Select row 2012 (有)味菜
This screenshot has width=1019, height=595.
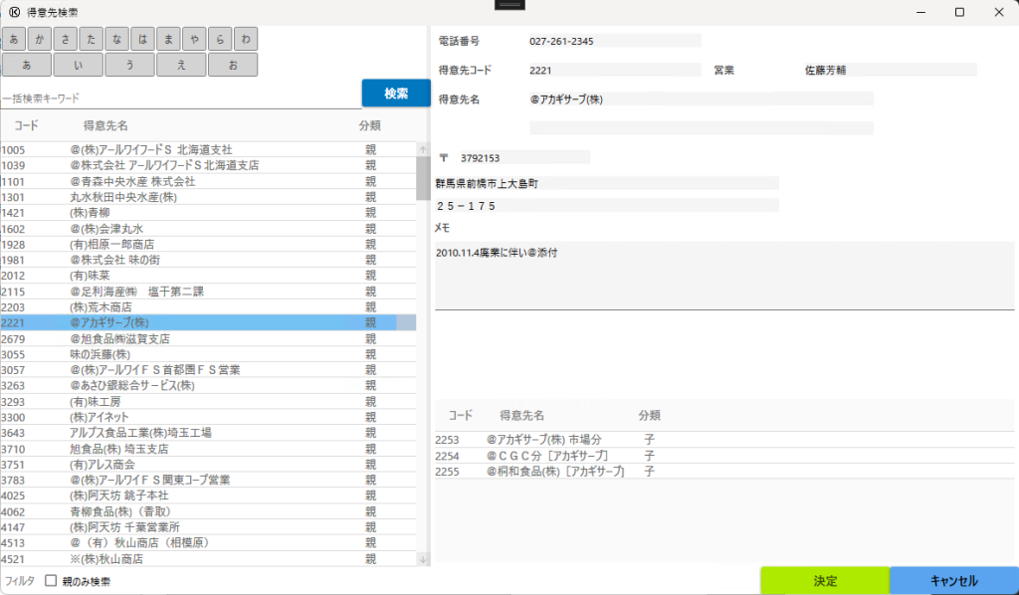tap(208, 276)
